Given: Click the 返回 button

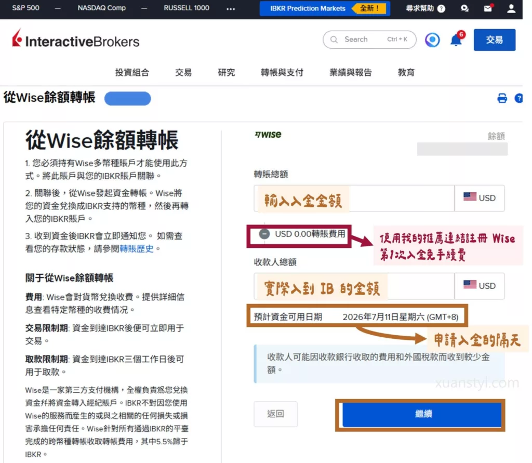Looking at the screenshot, I should (x=275, y=414).
